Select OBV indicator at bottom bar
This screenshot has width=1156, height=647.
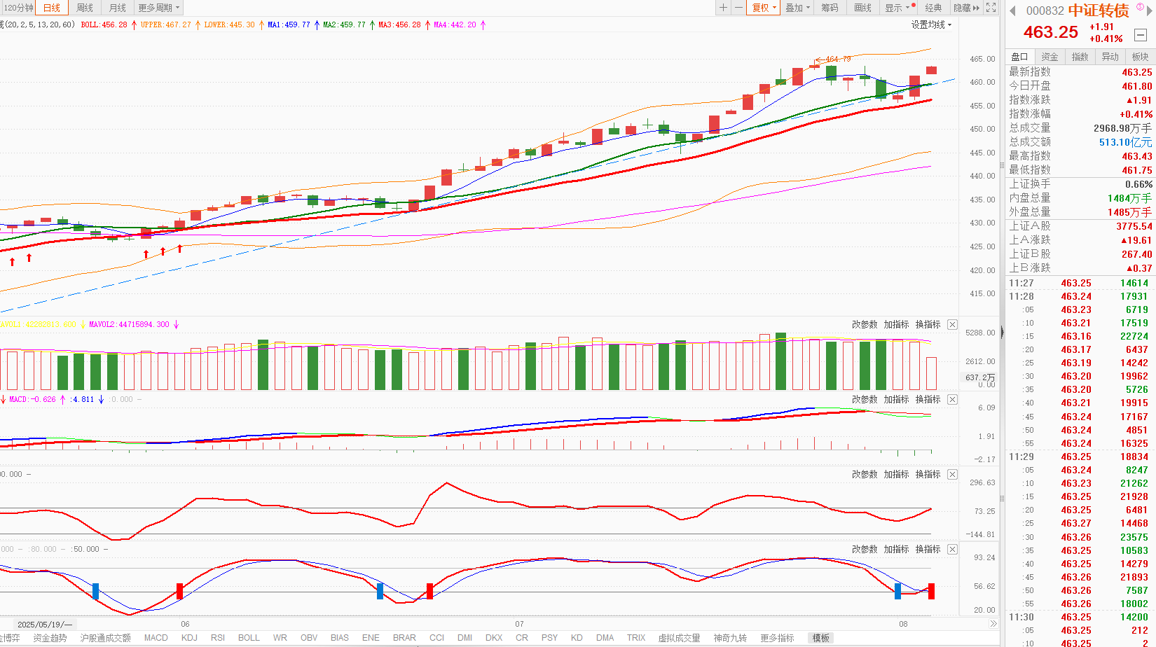[x=309, y=638]
